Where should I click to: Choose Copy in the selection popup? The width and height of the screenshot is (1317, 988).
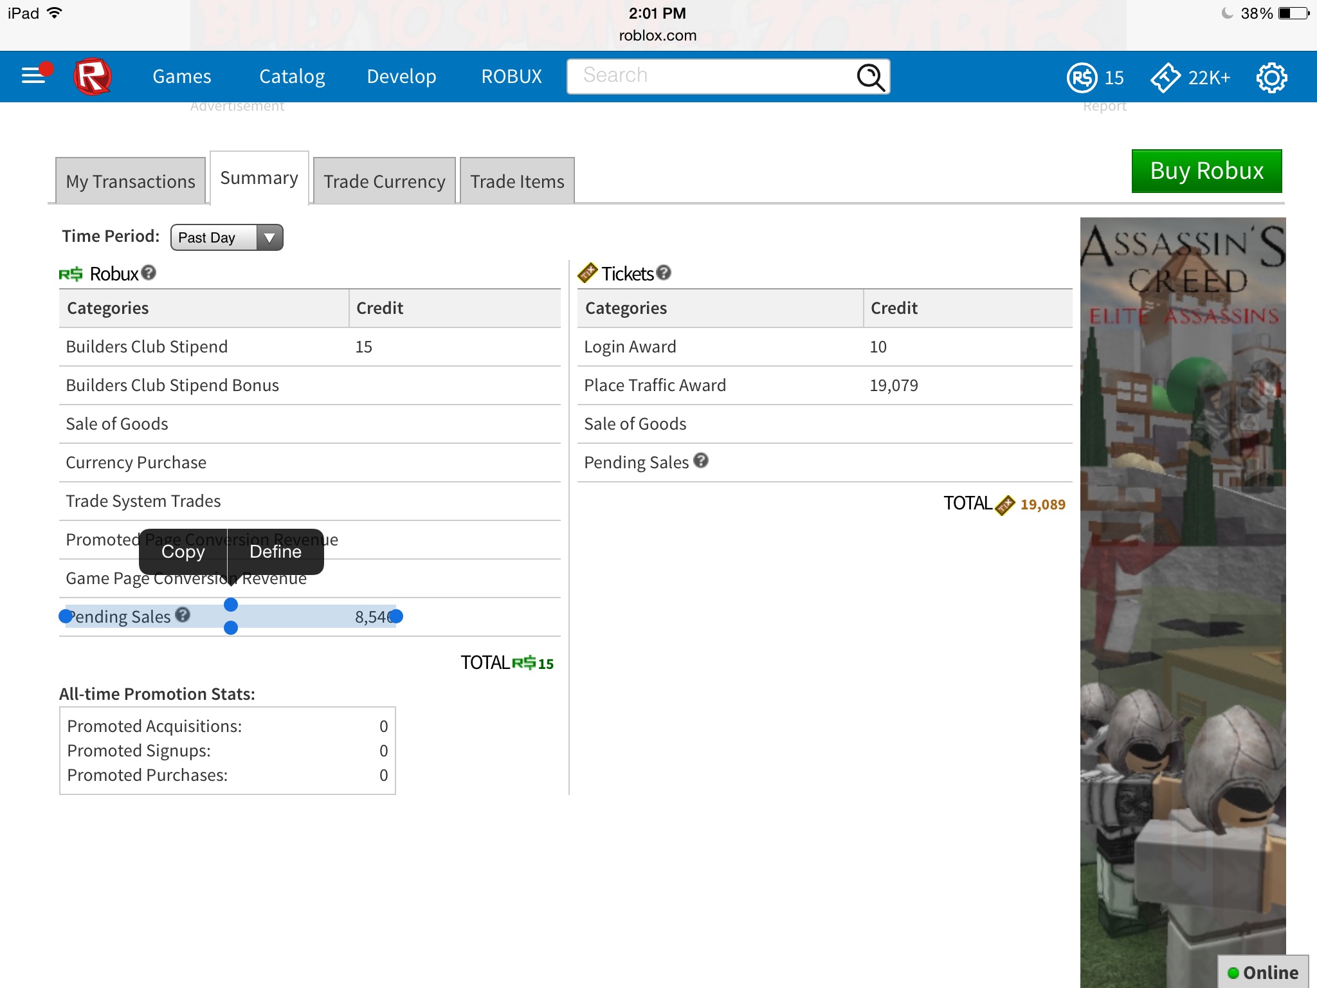pyautogui.click(x=183, y=552)
